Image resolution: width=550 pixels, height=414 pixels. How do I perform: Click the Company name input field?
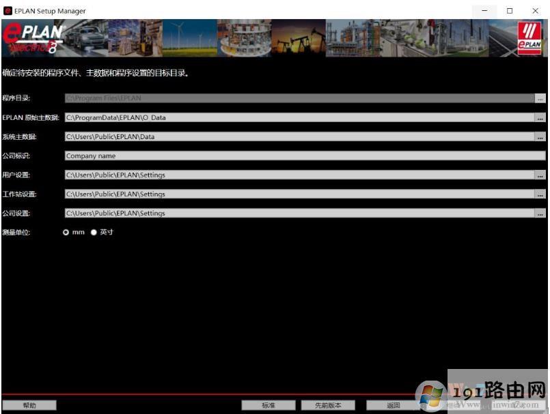tap(273, 156)
